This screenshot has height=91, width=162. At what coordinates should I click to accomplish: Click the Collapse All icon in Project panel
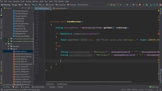click(x=25, y=8)
